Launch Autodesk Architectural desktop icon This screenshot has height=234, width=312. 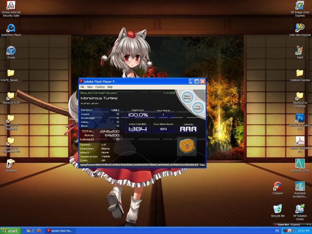coord(300,189)
